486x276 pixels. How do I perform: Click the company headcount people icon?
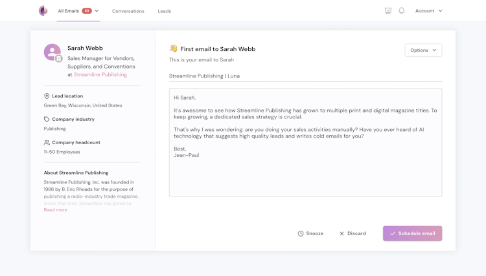click(x=47, y=143)
